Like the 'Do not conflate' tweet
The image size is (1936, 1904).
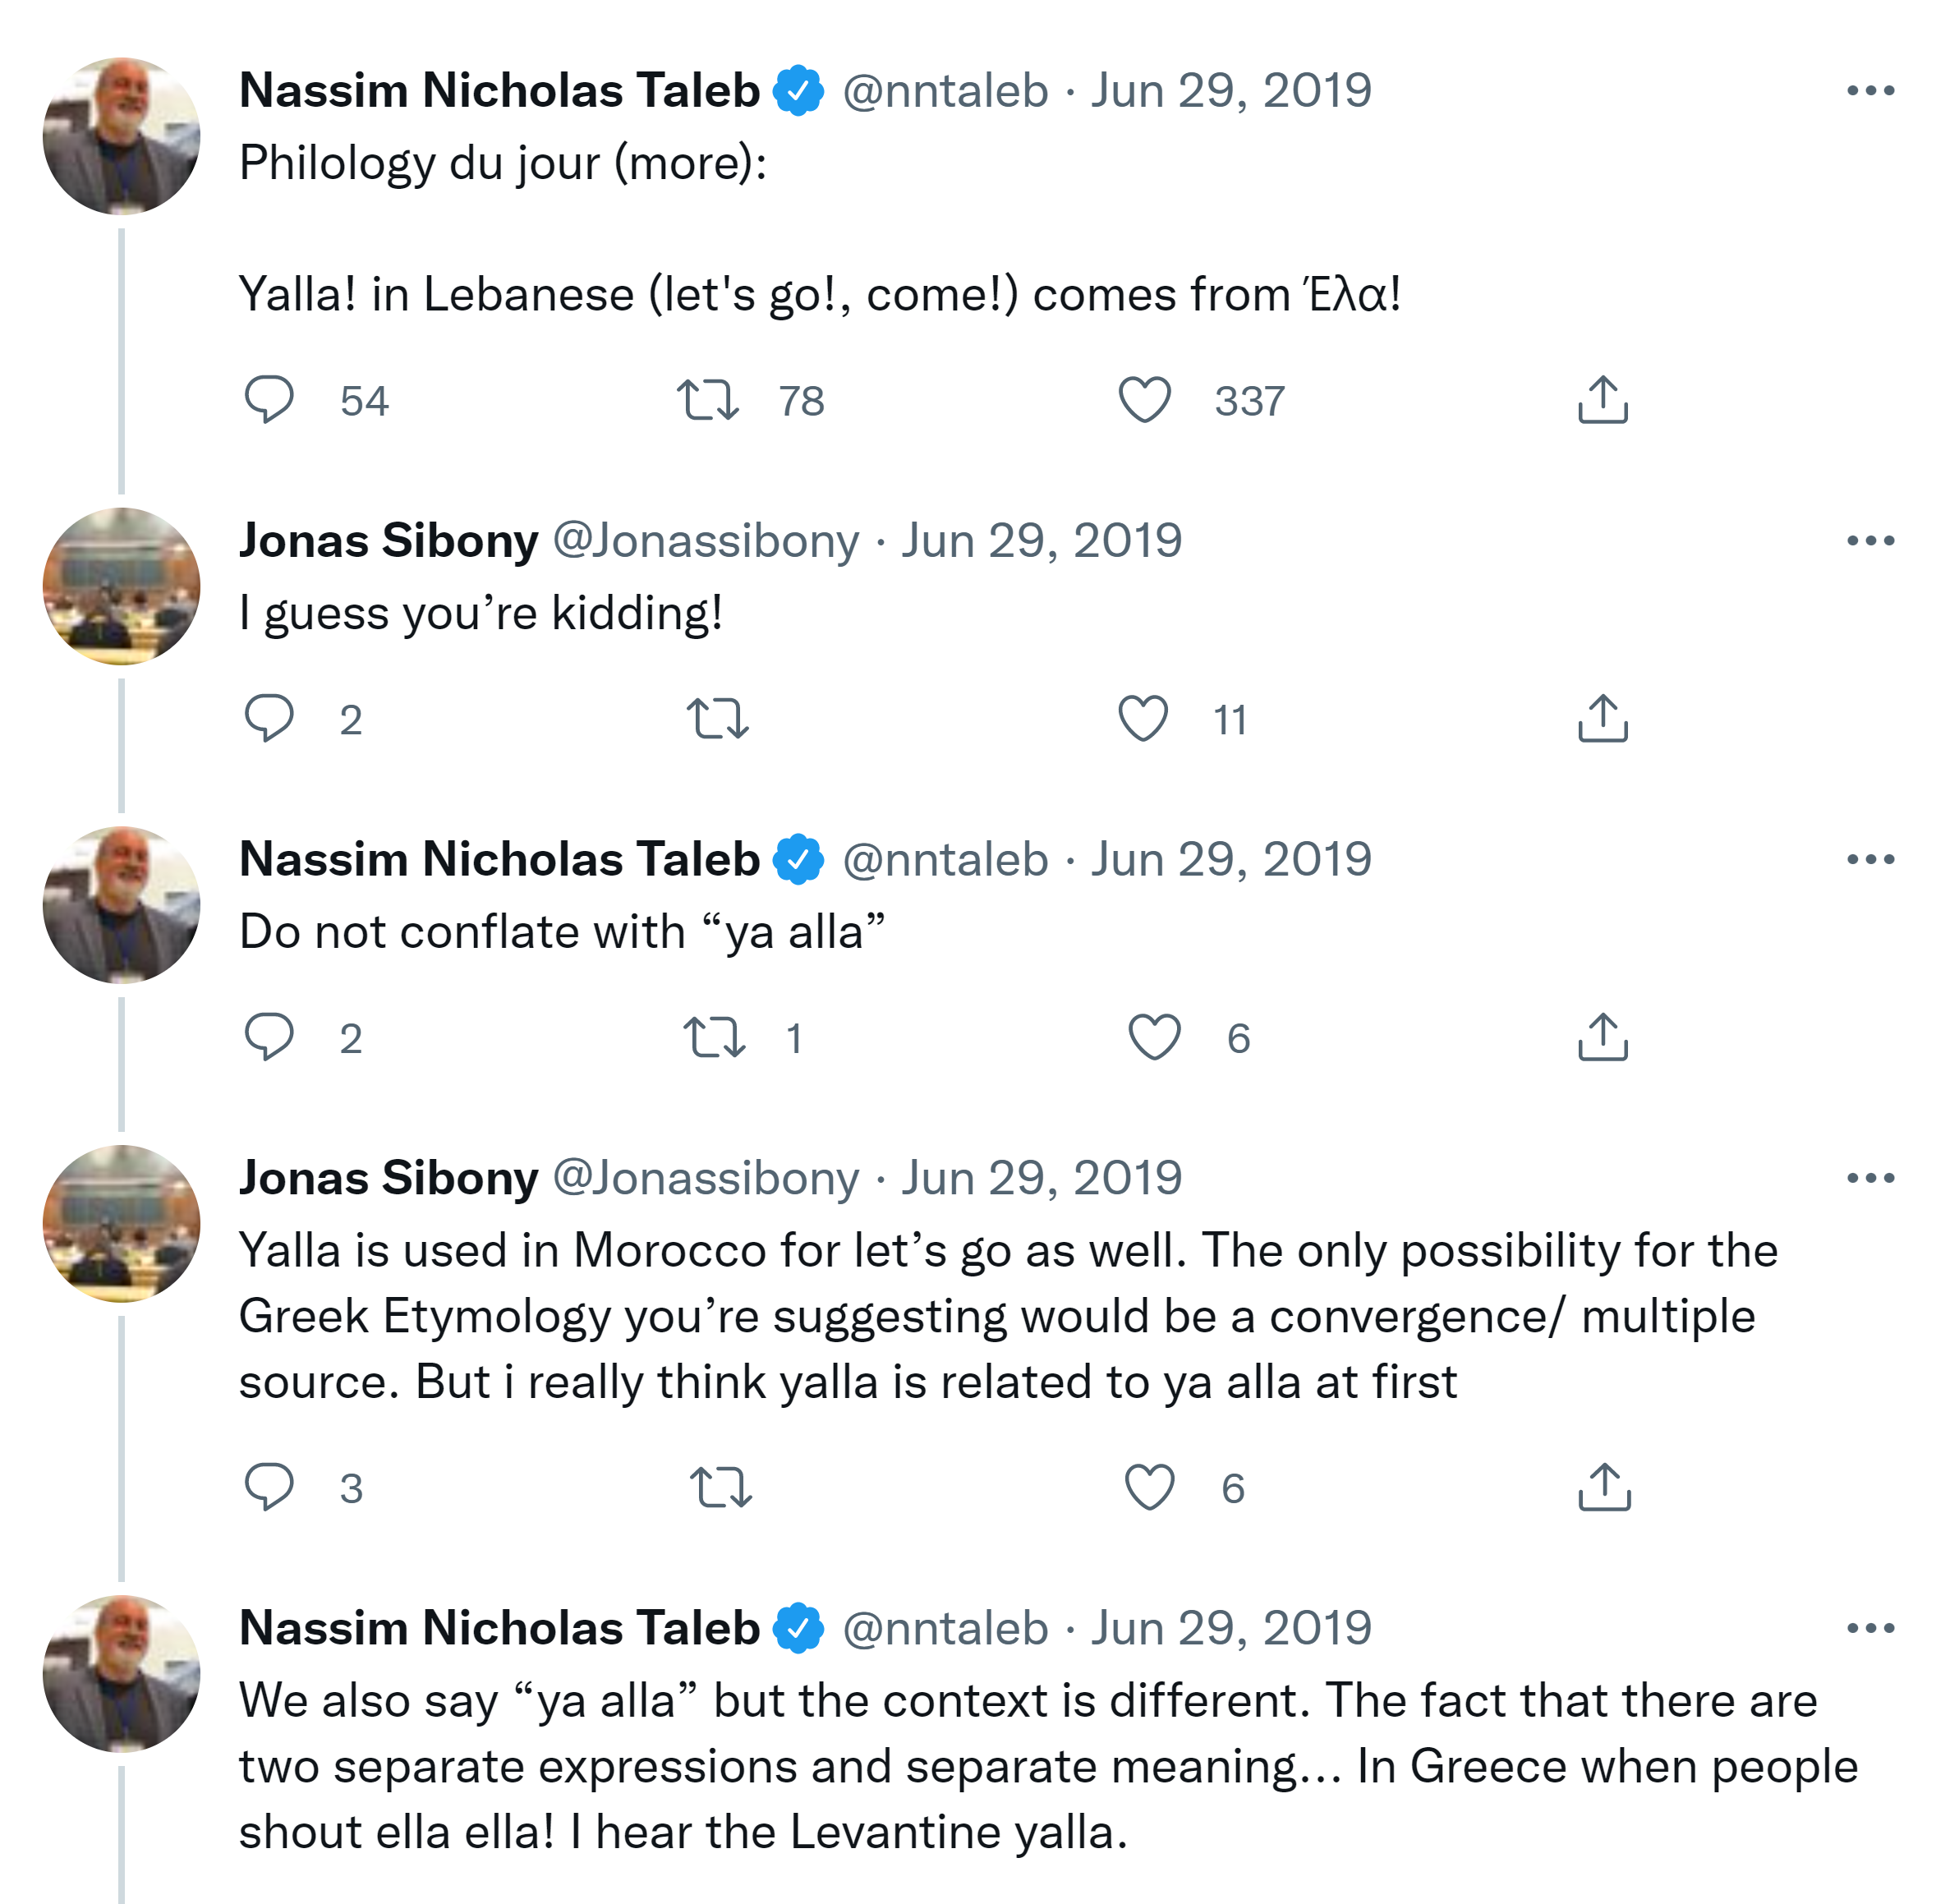1154,1038
